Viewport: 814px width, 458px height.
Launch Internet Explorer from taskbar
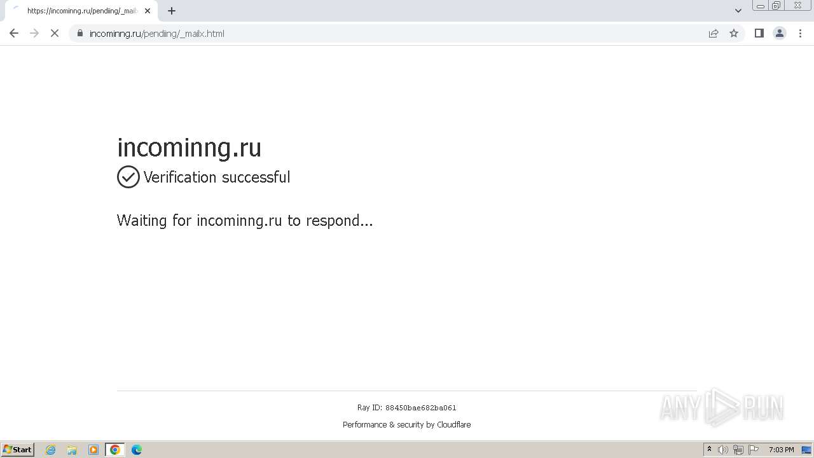click(51, 450)
